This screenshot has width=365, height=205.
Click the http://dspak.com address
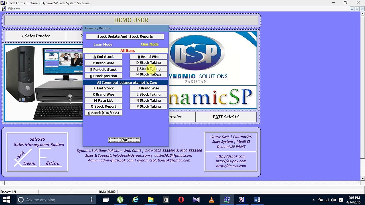pyautogui.click(x=231, y=156)
